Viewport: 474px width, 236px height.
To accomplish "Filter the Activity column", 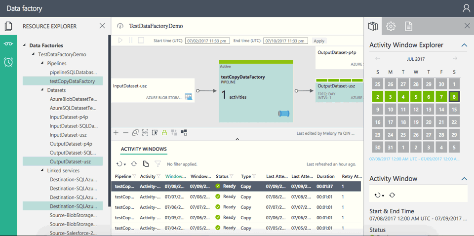I will pyautogui.click(x=158, y=176).
